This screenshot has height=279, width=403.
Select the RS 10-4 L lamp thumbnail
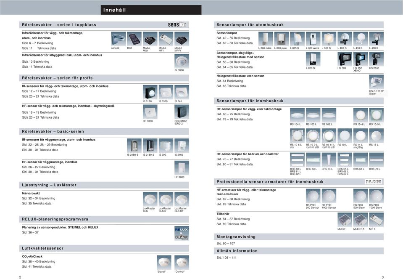361,115
